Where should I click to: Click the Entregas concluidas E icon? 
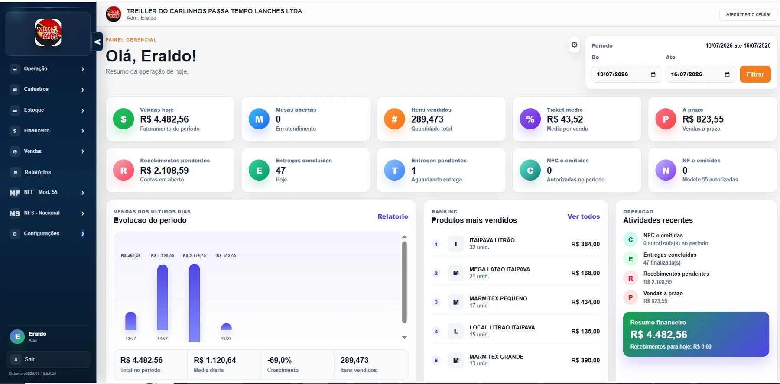click(259, 170)
